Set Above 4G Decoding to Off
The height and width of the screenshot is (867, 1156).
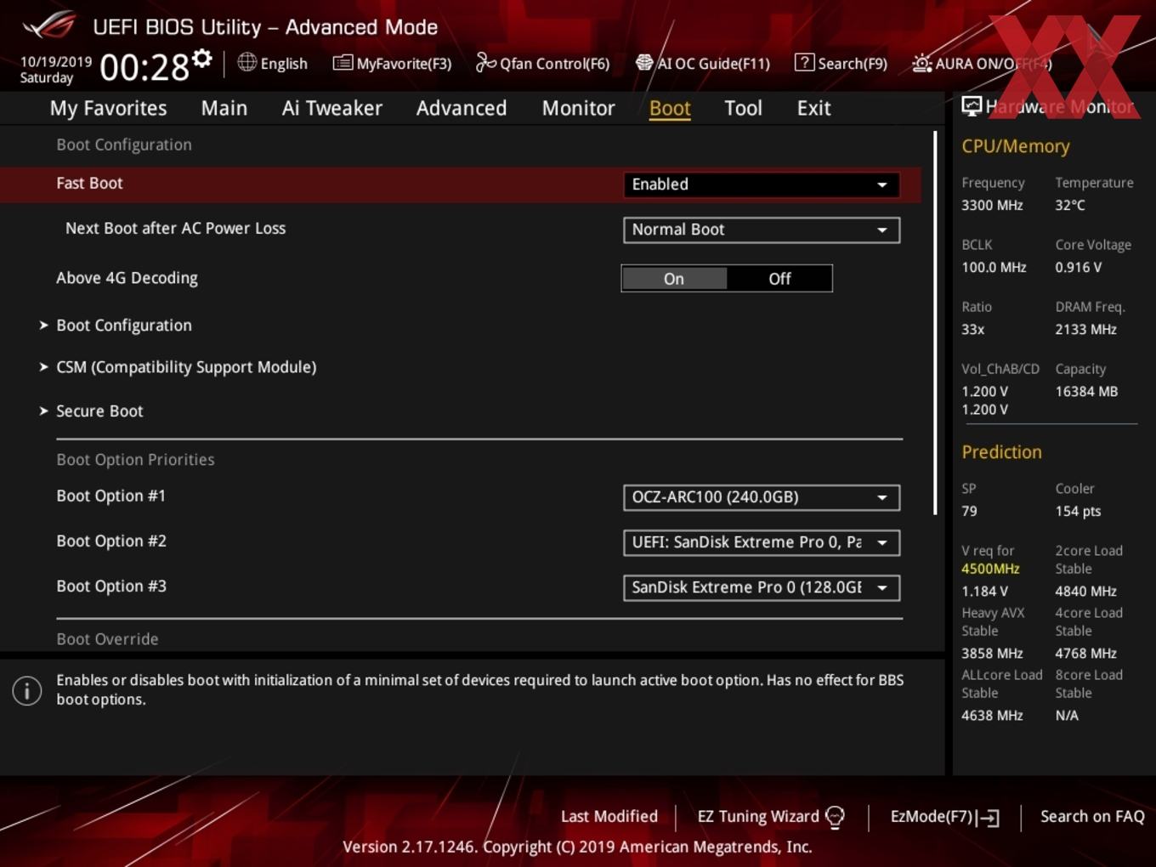[x=779, y=279]
